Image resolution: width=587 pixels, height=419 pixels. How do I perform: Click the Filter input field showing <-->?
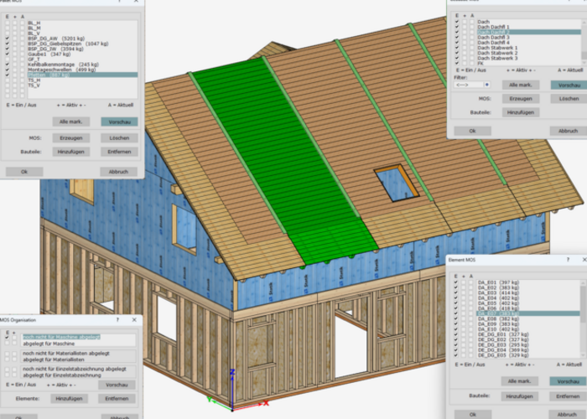pos(469,85)
